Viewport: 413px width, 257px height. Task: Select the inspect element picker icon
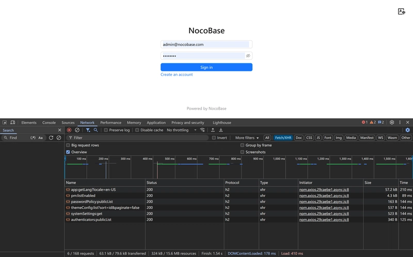(x=5, y=123)
